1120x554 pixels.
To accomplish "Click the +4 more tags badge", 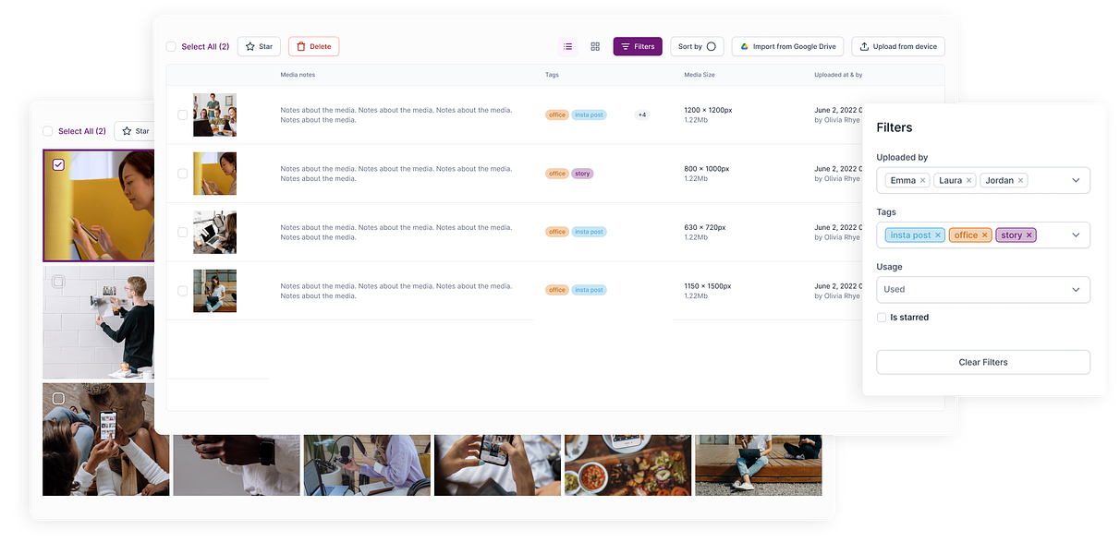I will pyautogui.click(x=641, y=115).
